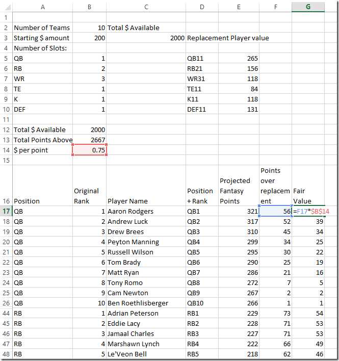Click replacement value 131
Image resolution: width=339 pixels, height=361 pixels.
pyautogui.click(x=239, y=109)
